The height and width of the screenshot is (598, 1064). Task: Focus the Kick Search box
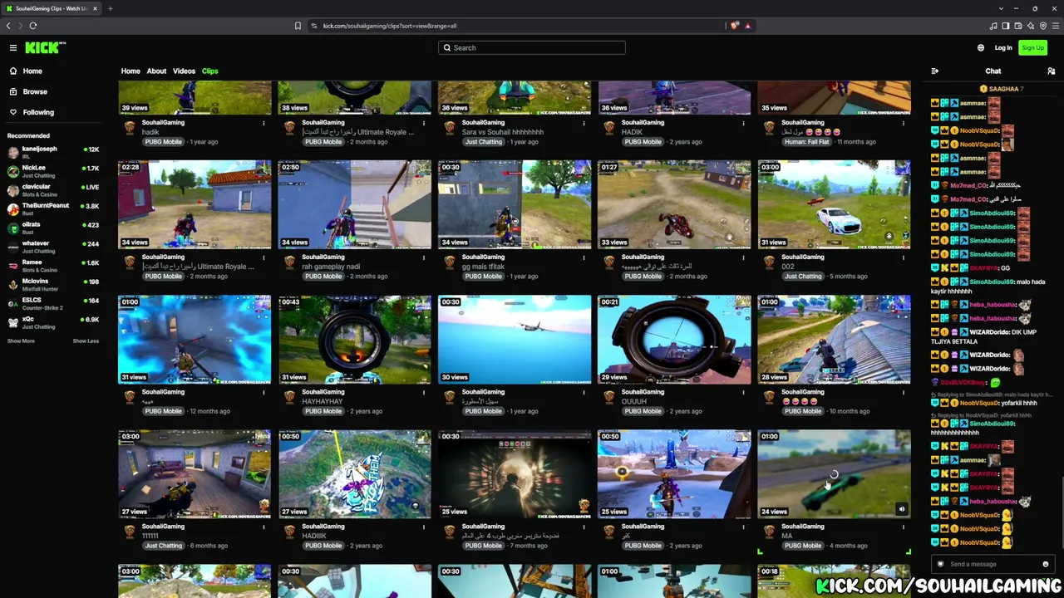click(x=532, y=47)
